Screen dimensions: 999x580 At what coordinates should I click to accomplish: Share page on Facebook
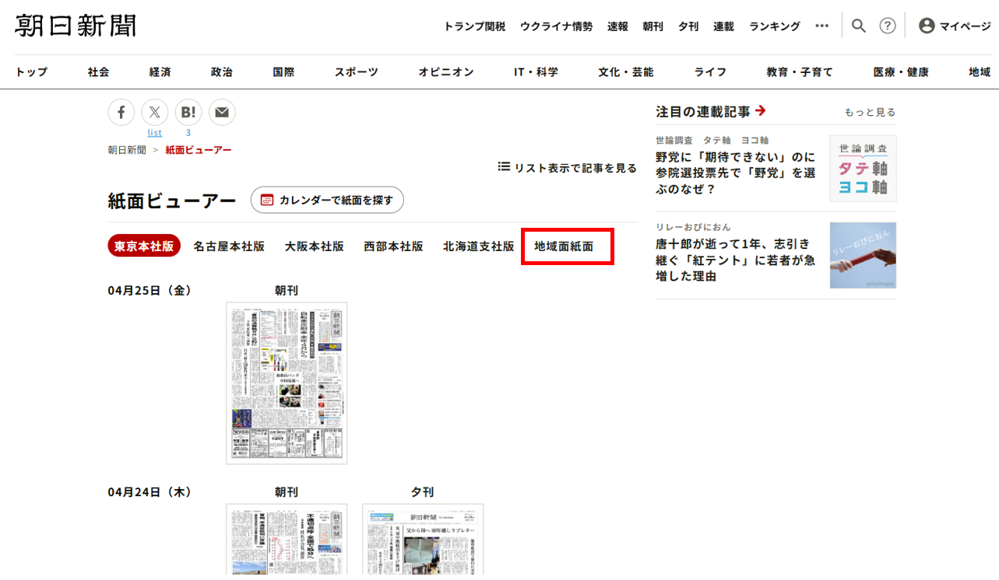tap(121, 113)
